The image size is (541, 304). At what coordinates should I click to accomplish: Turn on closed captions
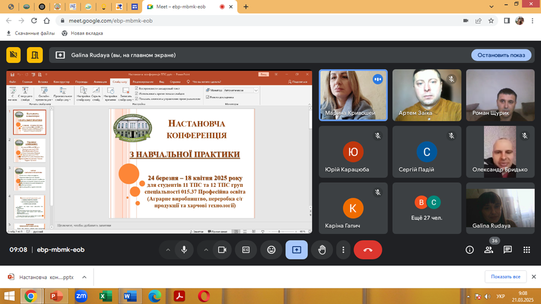click(x=246, y=250)
